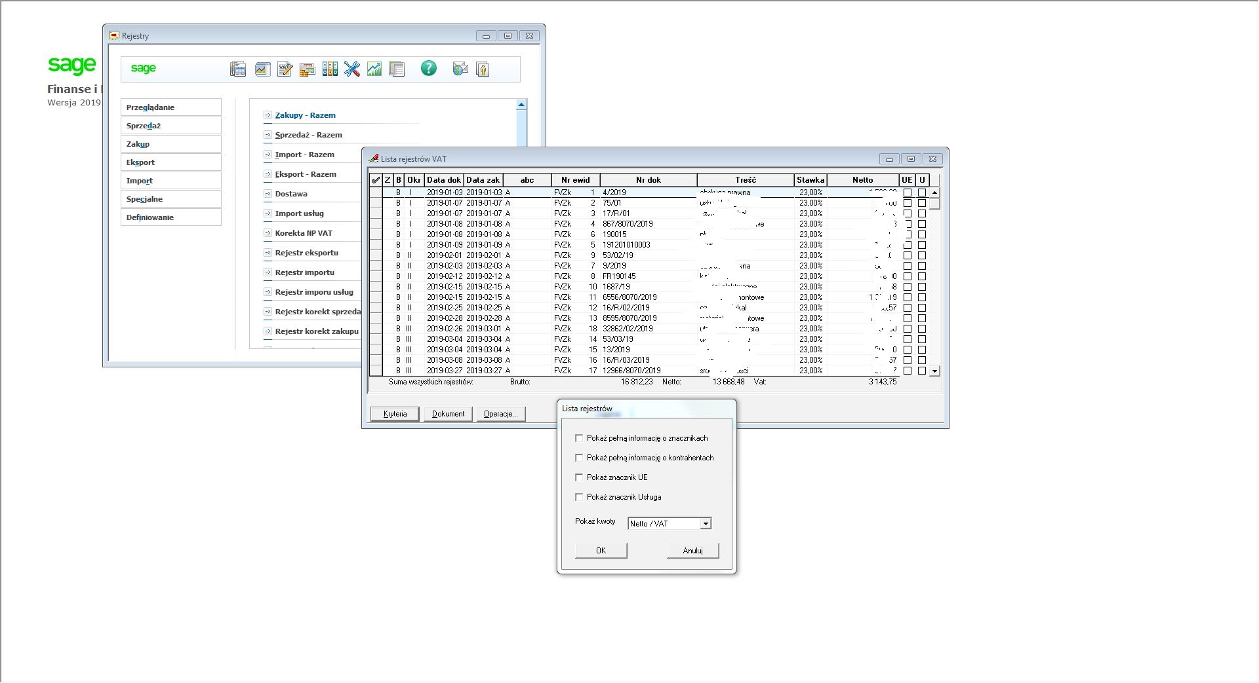Viewport: 1259px width, 683px height.
Task: Select row with Nr dok 867/8070/2019
Action: pyautogui.click(x=649, y=224)
